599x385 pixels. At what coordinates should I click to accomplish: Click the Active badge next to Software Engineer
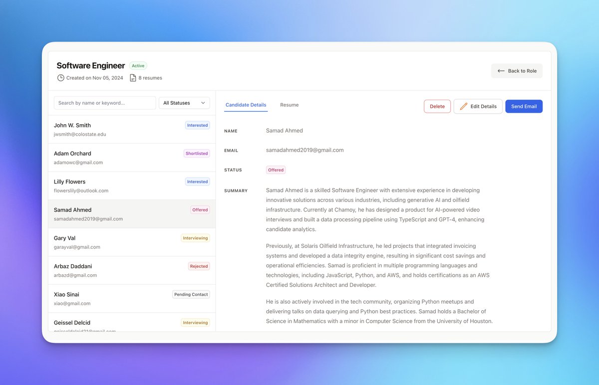coord(138,66)
